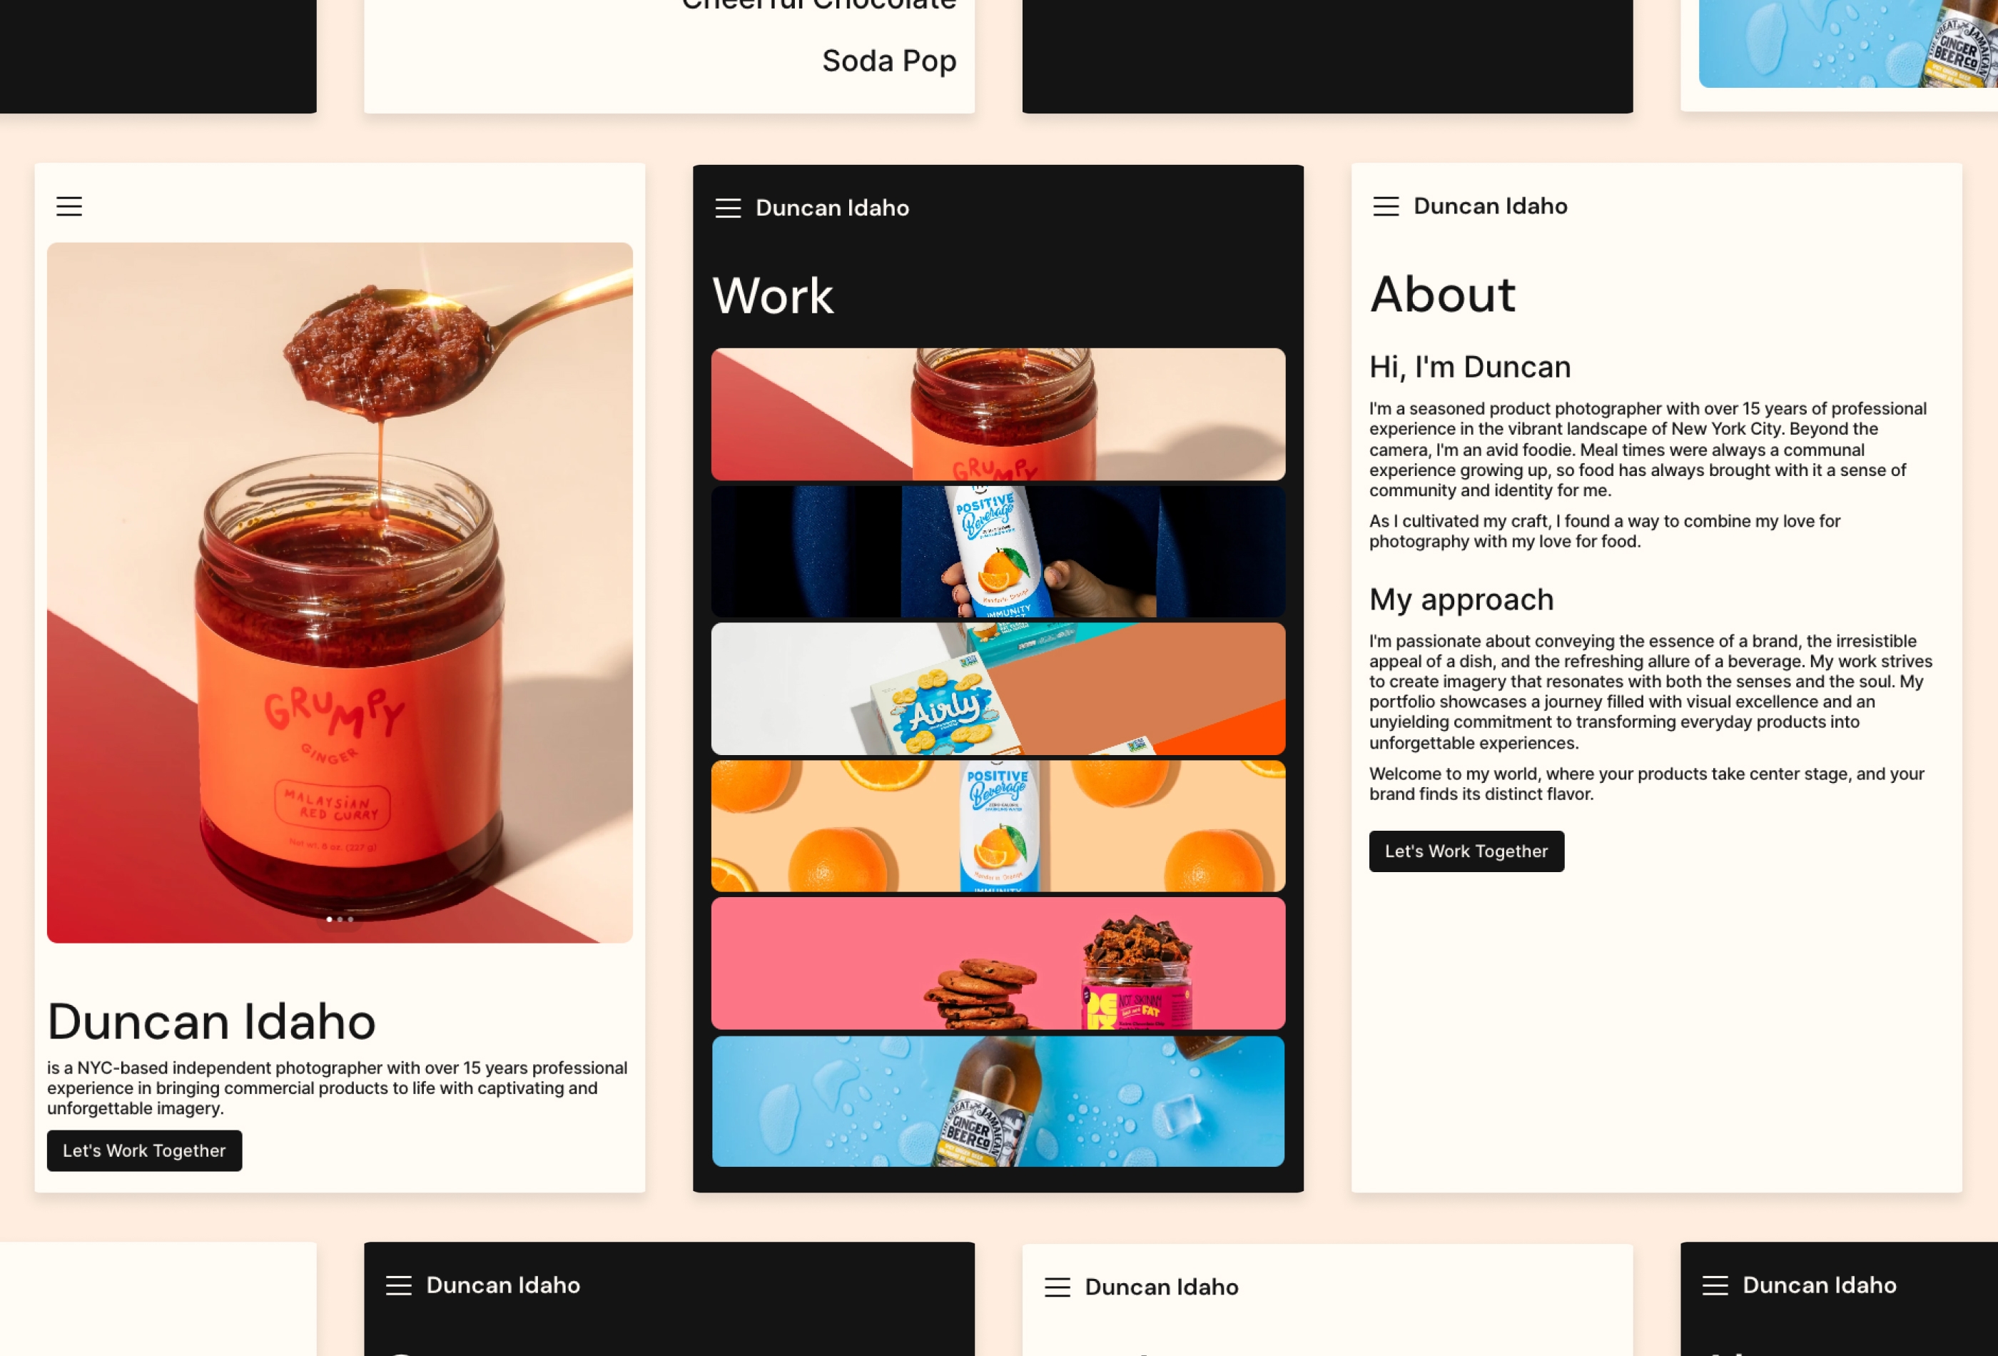The width and height of the screenshot is (1998, 1356).
Task: Click 'Let's Work Together' button on About page
Action: click(x=1467, y=851)
